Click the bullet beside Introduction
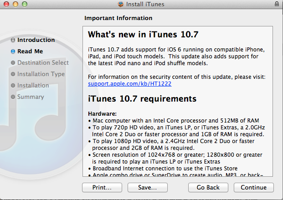Viewport: 283px width, 200px height. (13, 40)
